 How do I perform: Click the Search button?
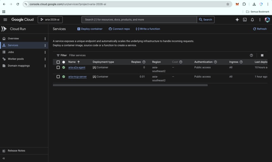(x=206, y=20)
